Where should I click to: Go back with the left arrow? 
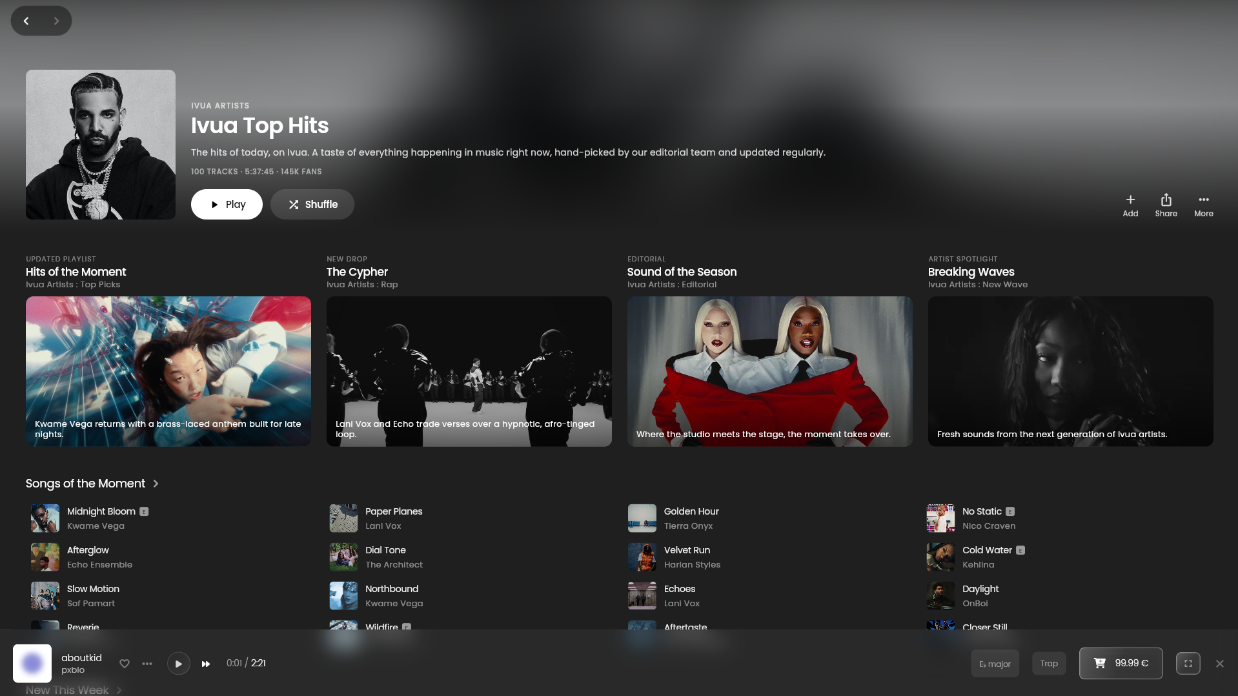[x=26, y=21]
